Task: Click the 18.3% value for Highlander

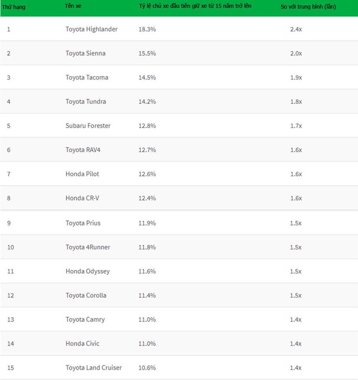Action: tap(147, 29)
